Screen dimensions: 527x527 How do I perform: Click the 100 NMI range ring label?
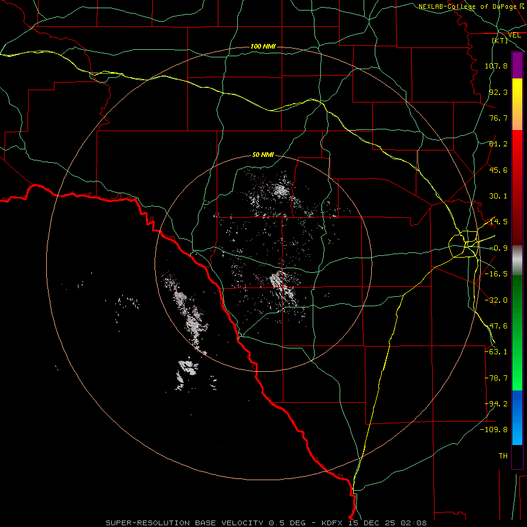pyautogui.click(x=263, y=46)
